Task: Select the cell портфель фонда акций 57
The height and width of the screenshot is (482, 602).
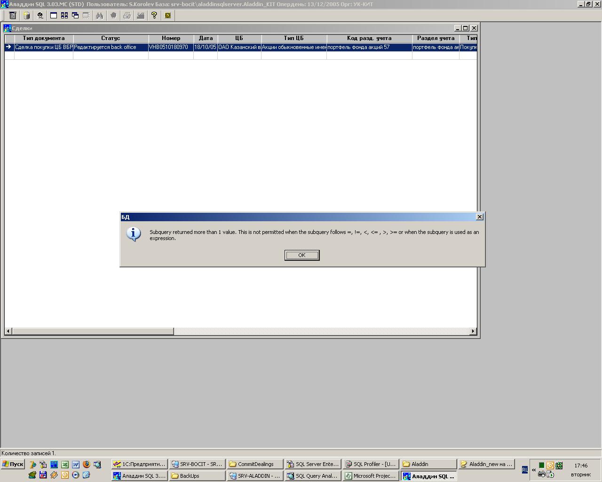Action: [x=369, y=47]
